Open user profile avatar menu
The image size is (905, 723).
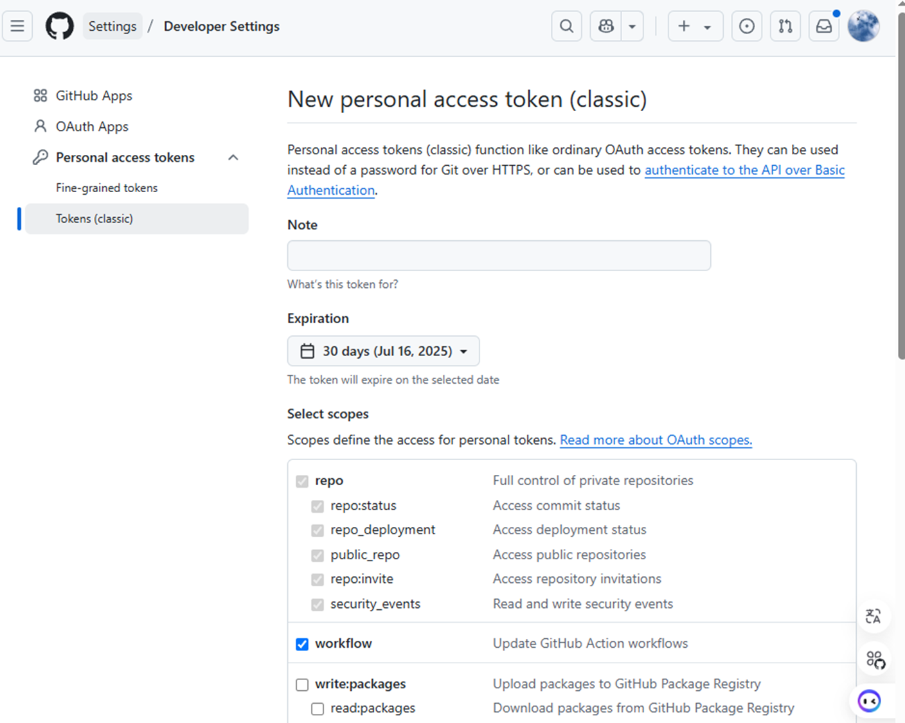click(x=863, y=26)
